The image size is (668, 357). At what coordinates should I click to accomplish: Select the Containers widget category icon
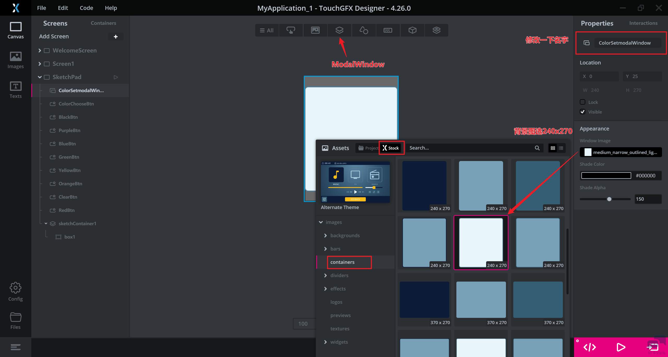[339, 30]
